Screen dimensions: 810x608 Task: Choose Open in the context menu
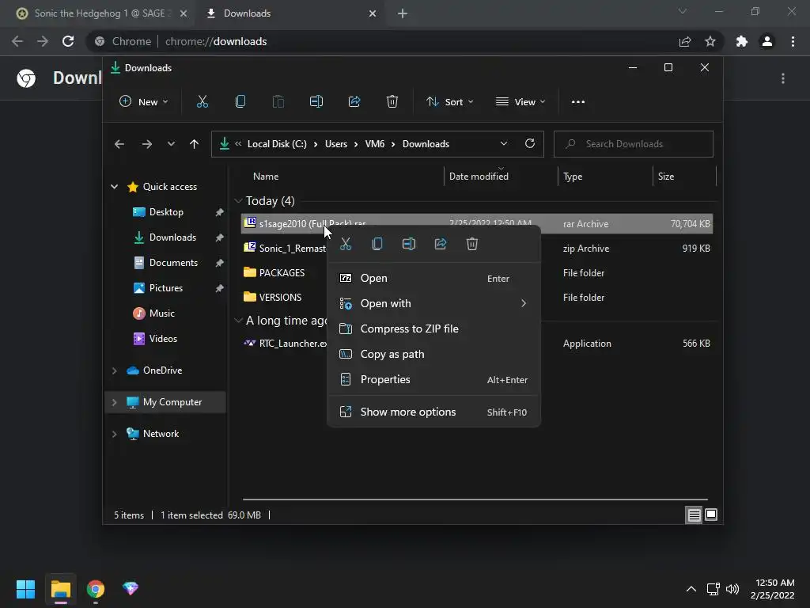(434, 278)
